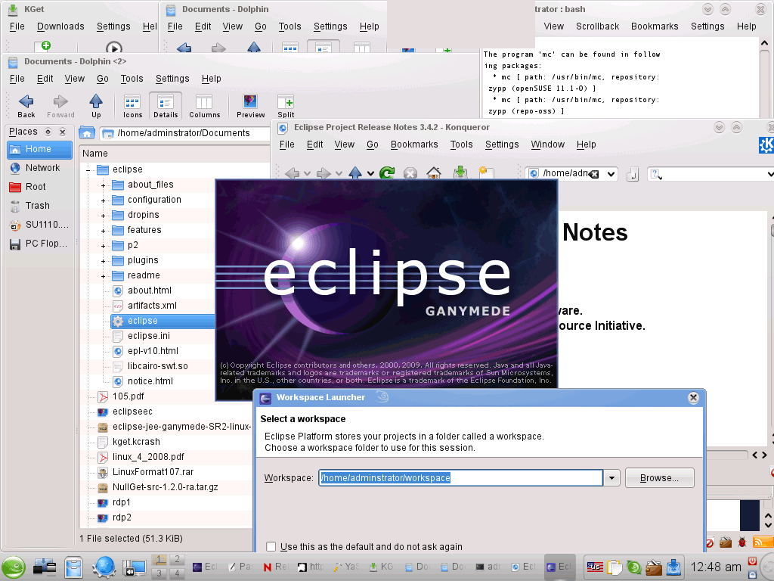This screenshot has height=581, width=774.
Task: Stop loading in Konqueror toolbar
Action: (x=410, y=173)
